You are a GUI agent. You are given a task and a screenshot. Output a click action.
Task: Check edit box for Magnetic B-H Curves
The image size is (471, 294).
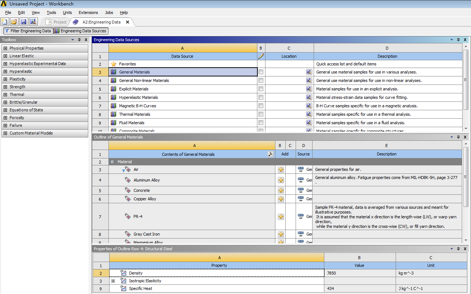tap(261, 106)
